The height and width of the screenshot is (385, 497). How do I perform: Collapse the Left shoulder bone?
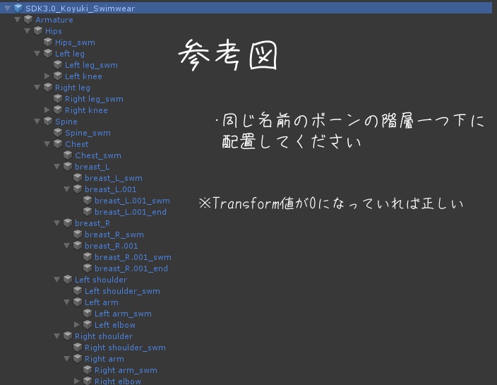click(57, 280)
